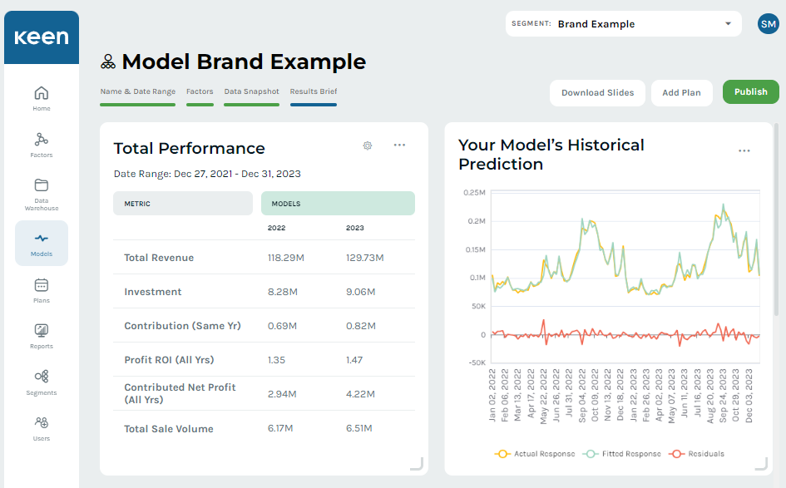The image size is (786, 488).
Task: Click the Download Slides button
Action: pyautogui.click(x=597, y=93)
